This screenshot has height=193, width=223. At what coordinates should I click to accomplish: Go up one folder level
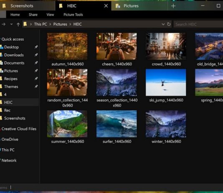click(18, 24)
